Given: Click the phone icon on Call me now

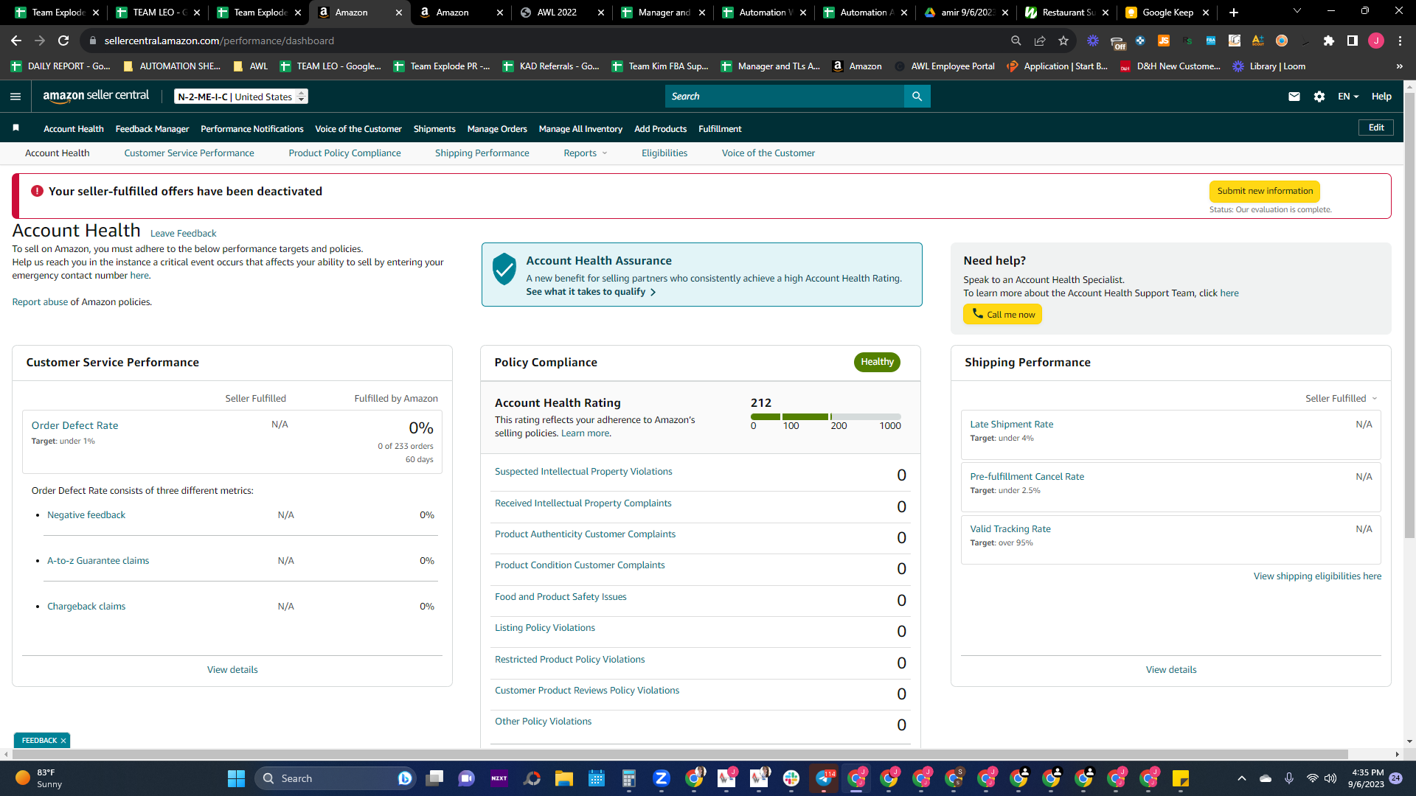Looking at the screenshot, I should click(977, 314).
